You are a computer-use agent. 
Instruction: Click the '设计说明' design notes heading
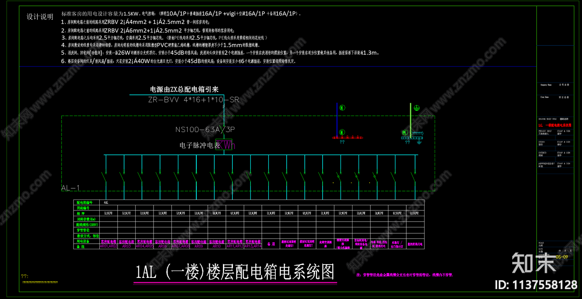[x=40, y=17]
